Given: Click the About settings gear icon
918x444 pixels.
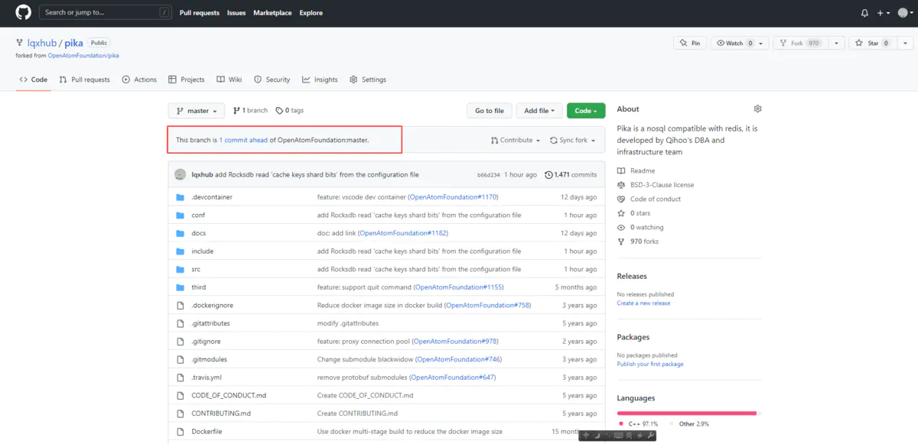Looking at the screenshot, I should [757, 109].
